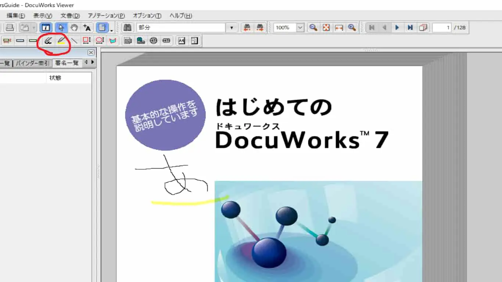Select the blue text box annotation
The image size is (502, 282).
pyautogui.click(x=20, y=40)
